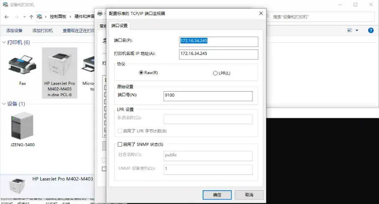Click the back navigation arrow
This screenshot has height=204, width=379.
point(7,17)
